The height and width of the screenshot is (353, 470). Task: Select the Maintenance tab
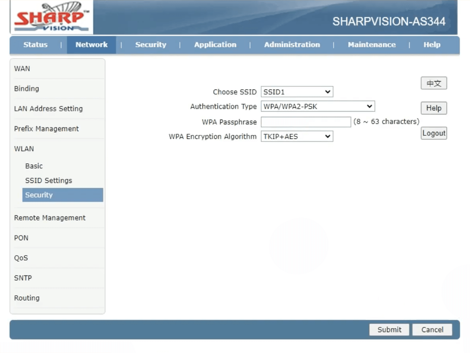click(372, 45)
